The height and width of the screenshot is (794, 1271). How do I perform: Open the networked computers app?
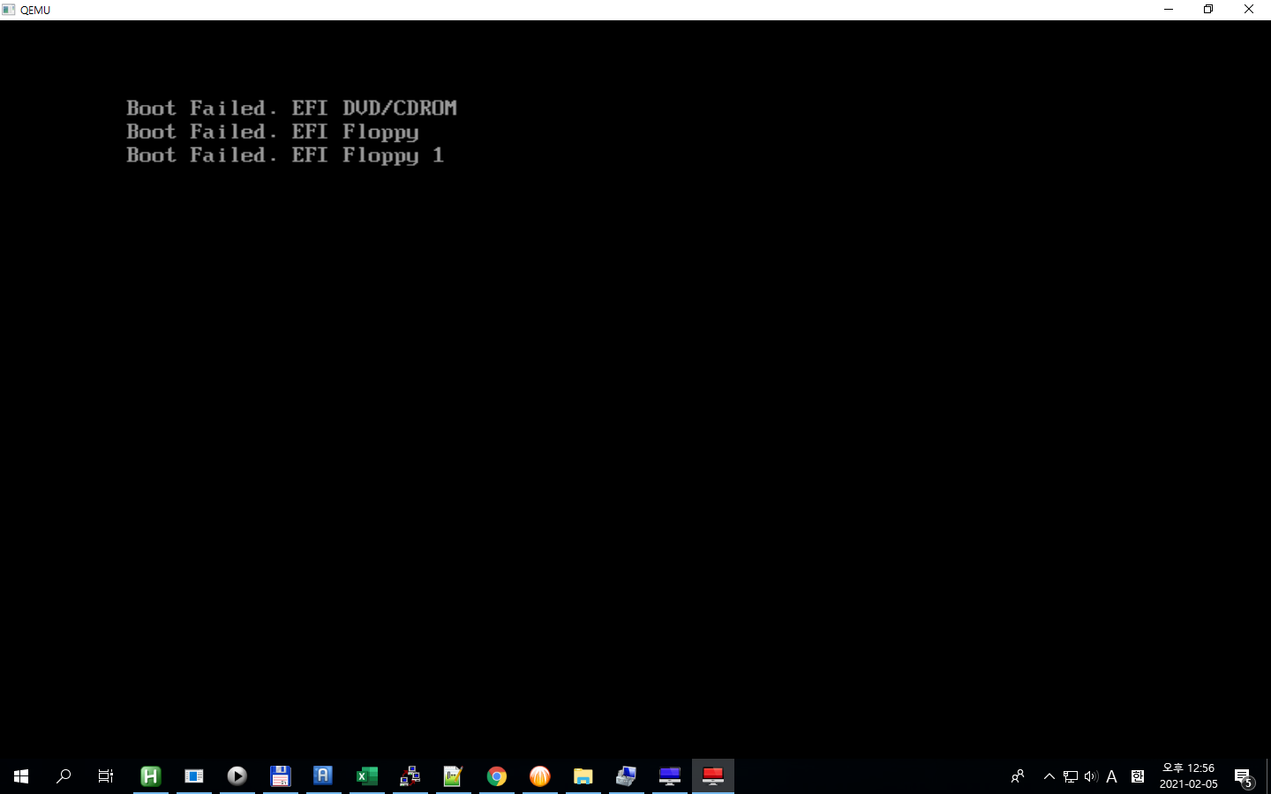[x=410, y=776]
